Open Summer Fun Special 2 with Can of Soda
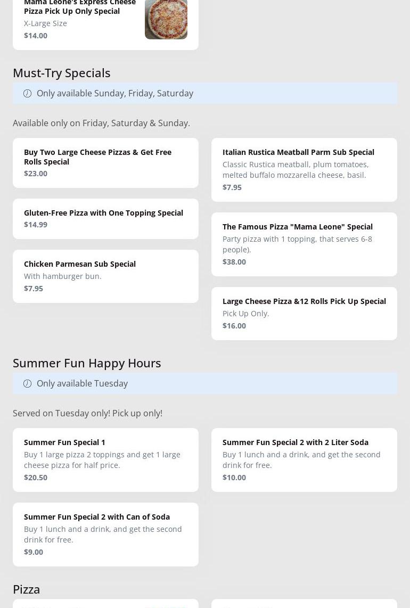This screenshot has height=608, width=410. [x=105, y=534]
